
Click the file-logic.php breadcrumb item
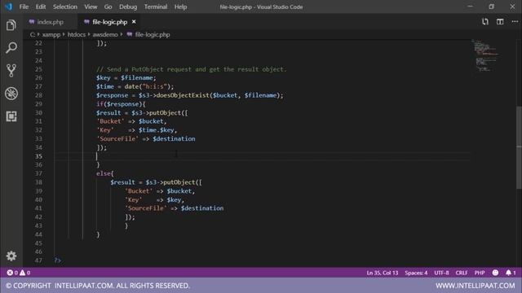(153, 34)
